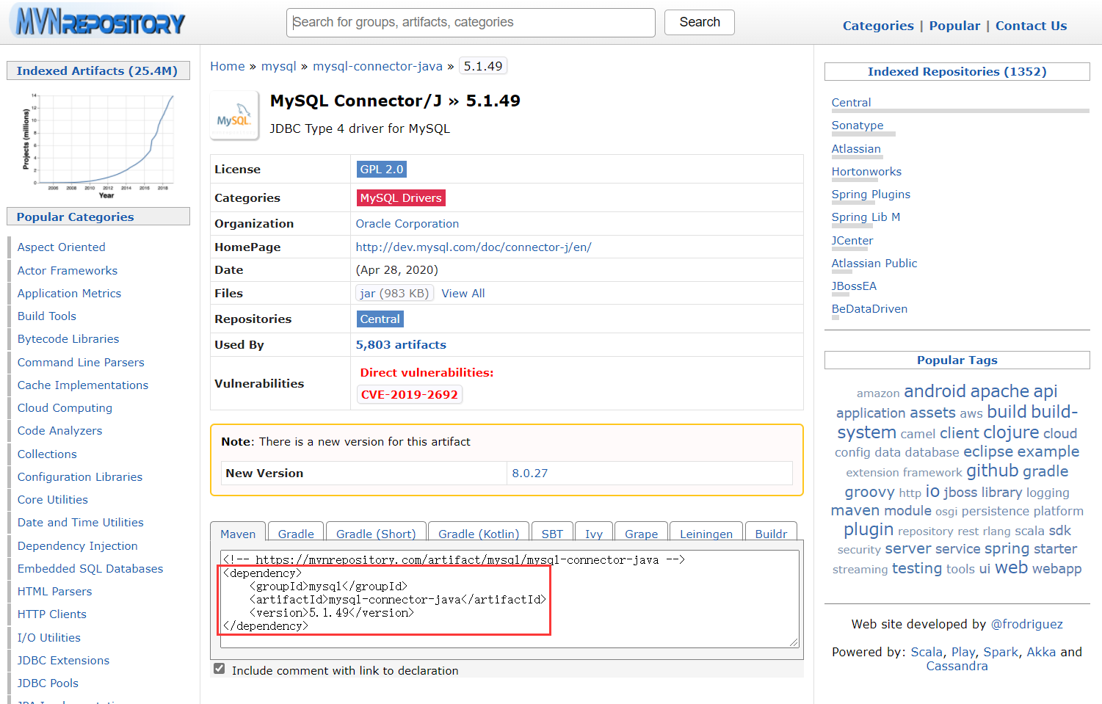Toggle include comment with link checkbox
The image size is (1102, 704).
coord(219,669)
